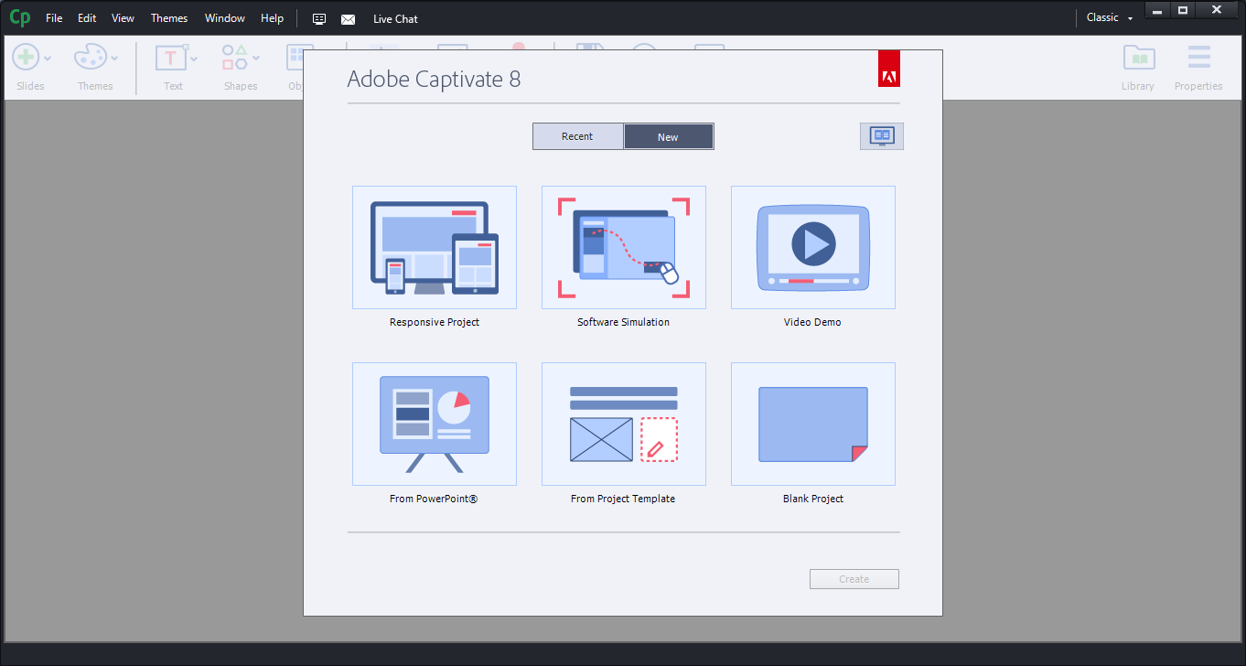Expand the Themes toolbar dropdown arrow
Image resolution: width=1246 pixels, height=666 pixels.
tap(114, 59)
